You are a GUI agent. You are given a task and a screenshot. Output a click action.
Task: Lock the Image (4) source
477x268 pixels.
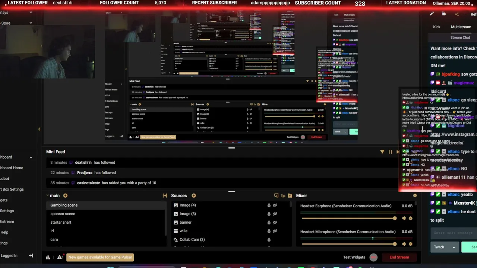point(269,205)
